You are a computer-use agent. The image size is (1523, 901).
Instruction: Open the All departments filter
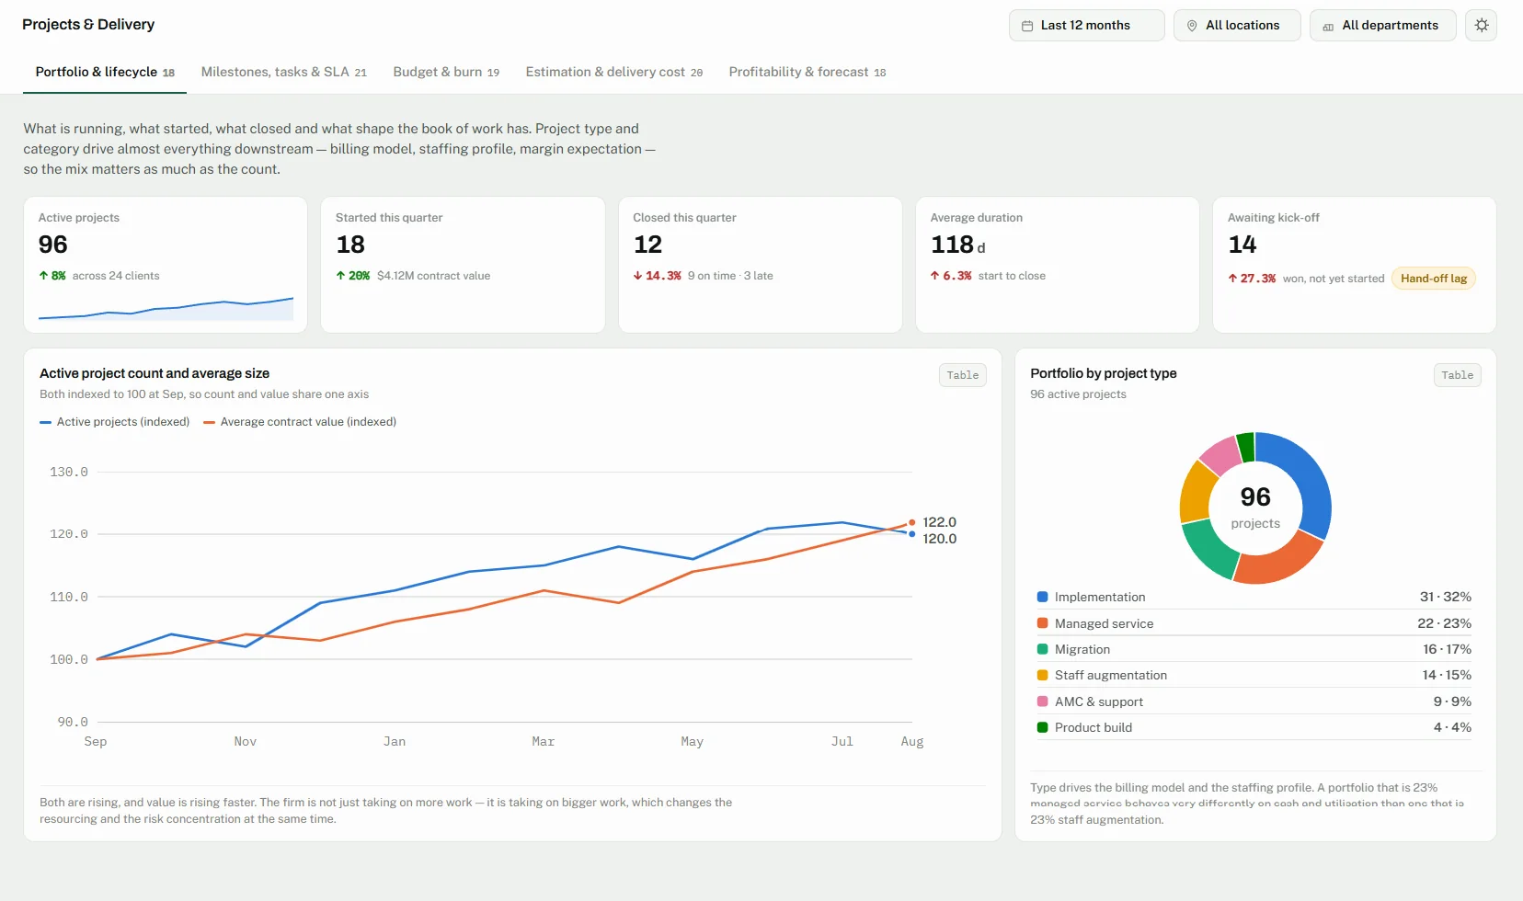click(1383, 26)
